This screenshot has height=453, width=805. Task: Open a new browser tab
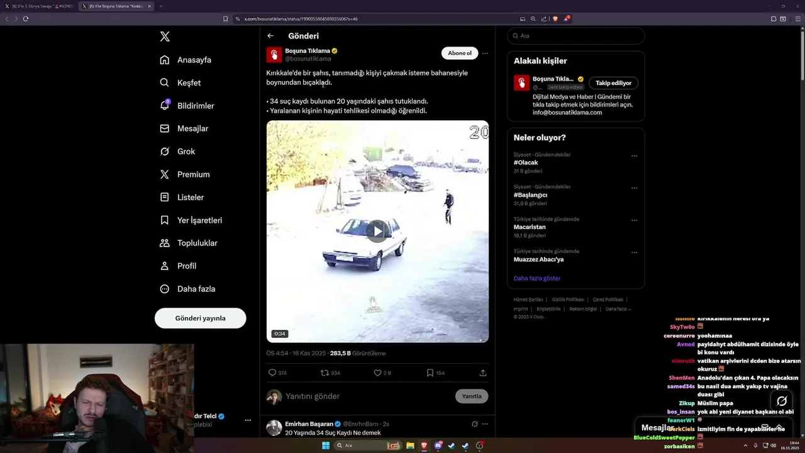tap(161, 6)
